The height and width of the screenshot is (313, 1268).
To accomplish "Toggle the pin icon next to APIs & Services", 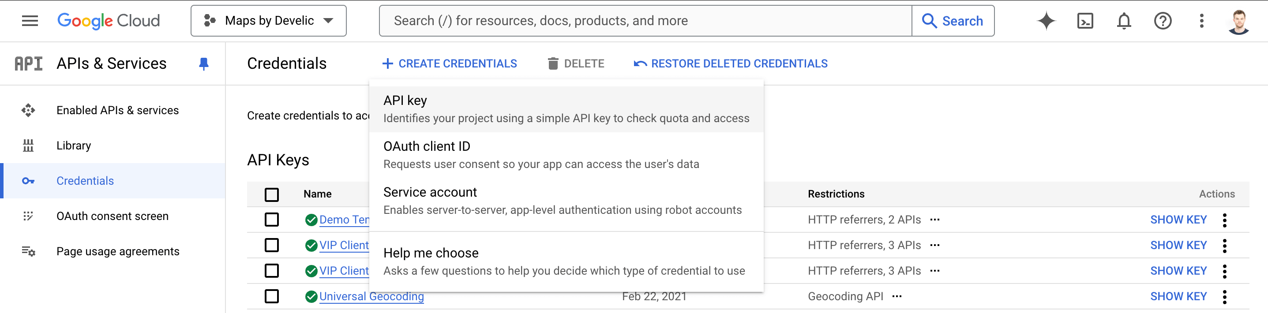I will click(x=203, y=63).
